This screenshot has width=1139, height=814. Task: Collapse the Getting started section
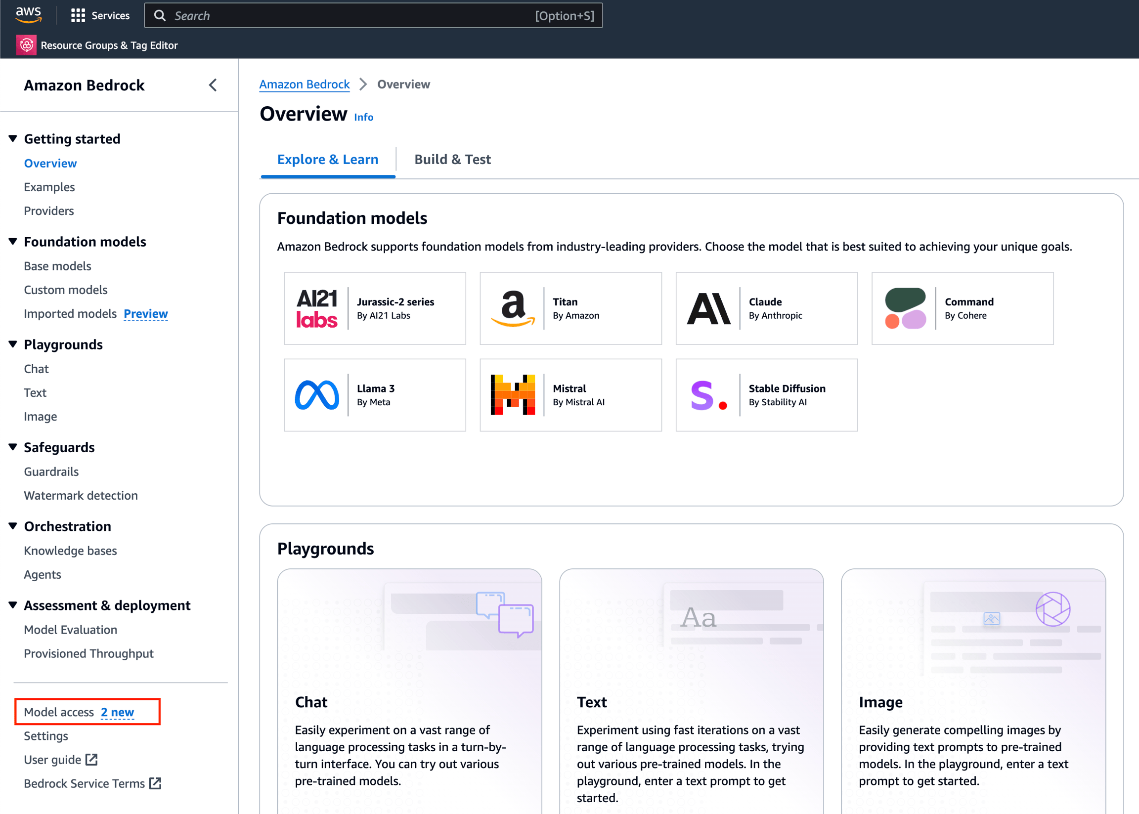pyautogui.click(x=13, y=138)
